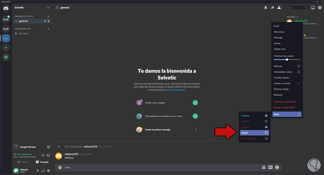Open notification settings bell
This screenshot has width=324, height=175.
266,8
